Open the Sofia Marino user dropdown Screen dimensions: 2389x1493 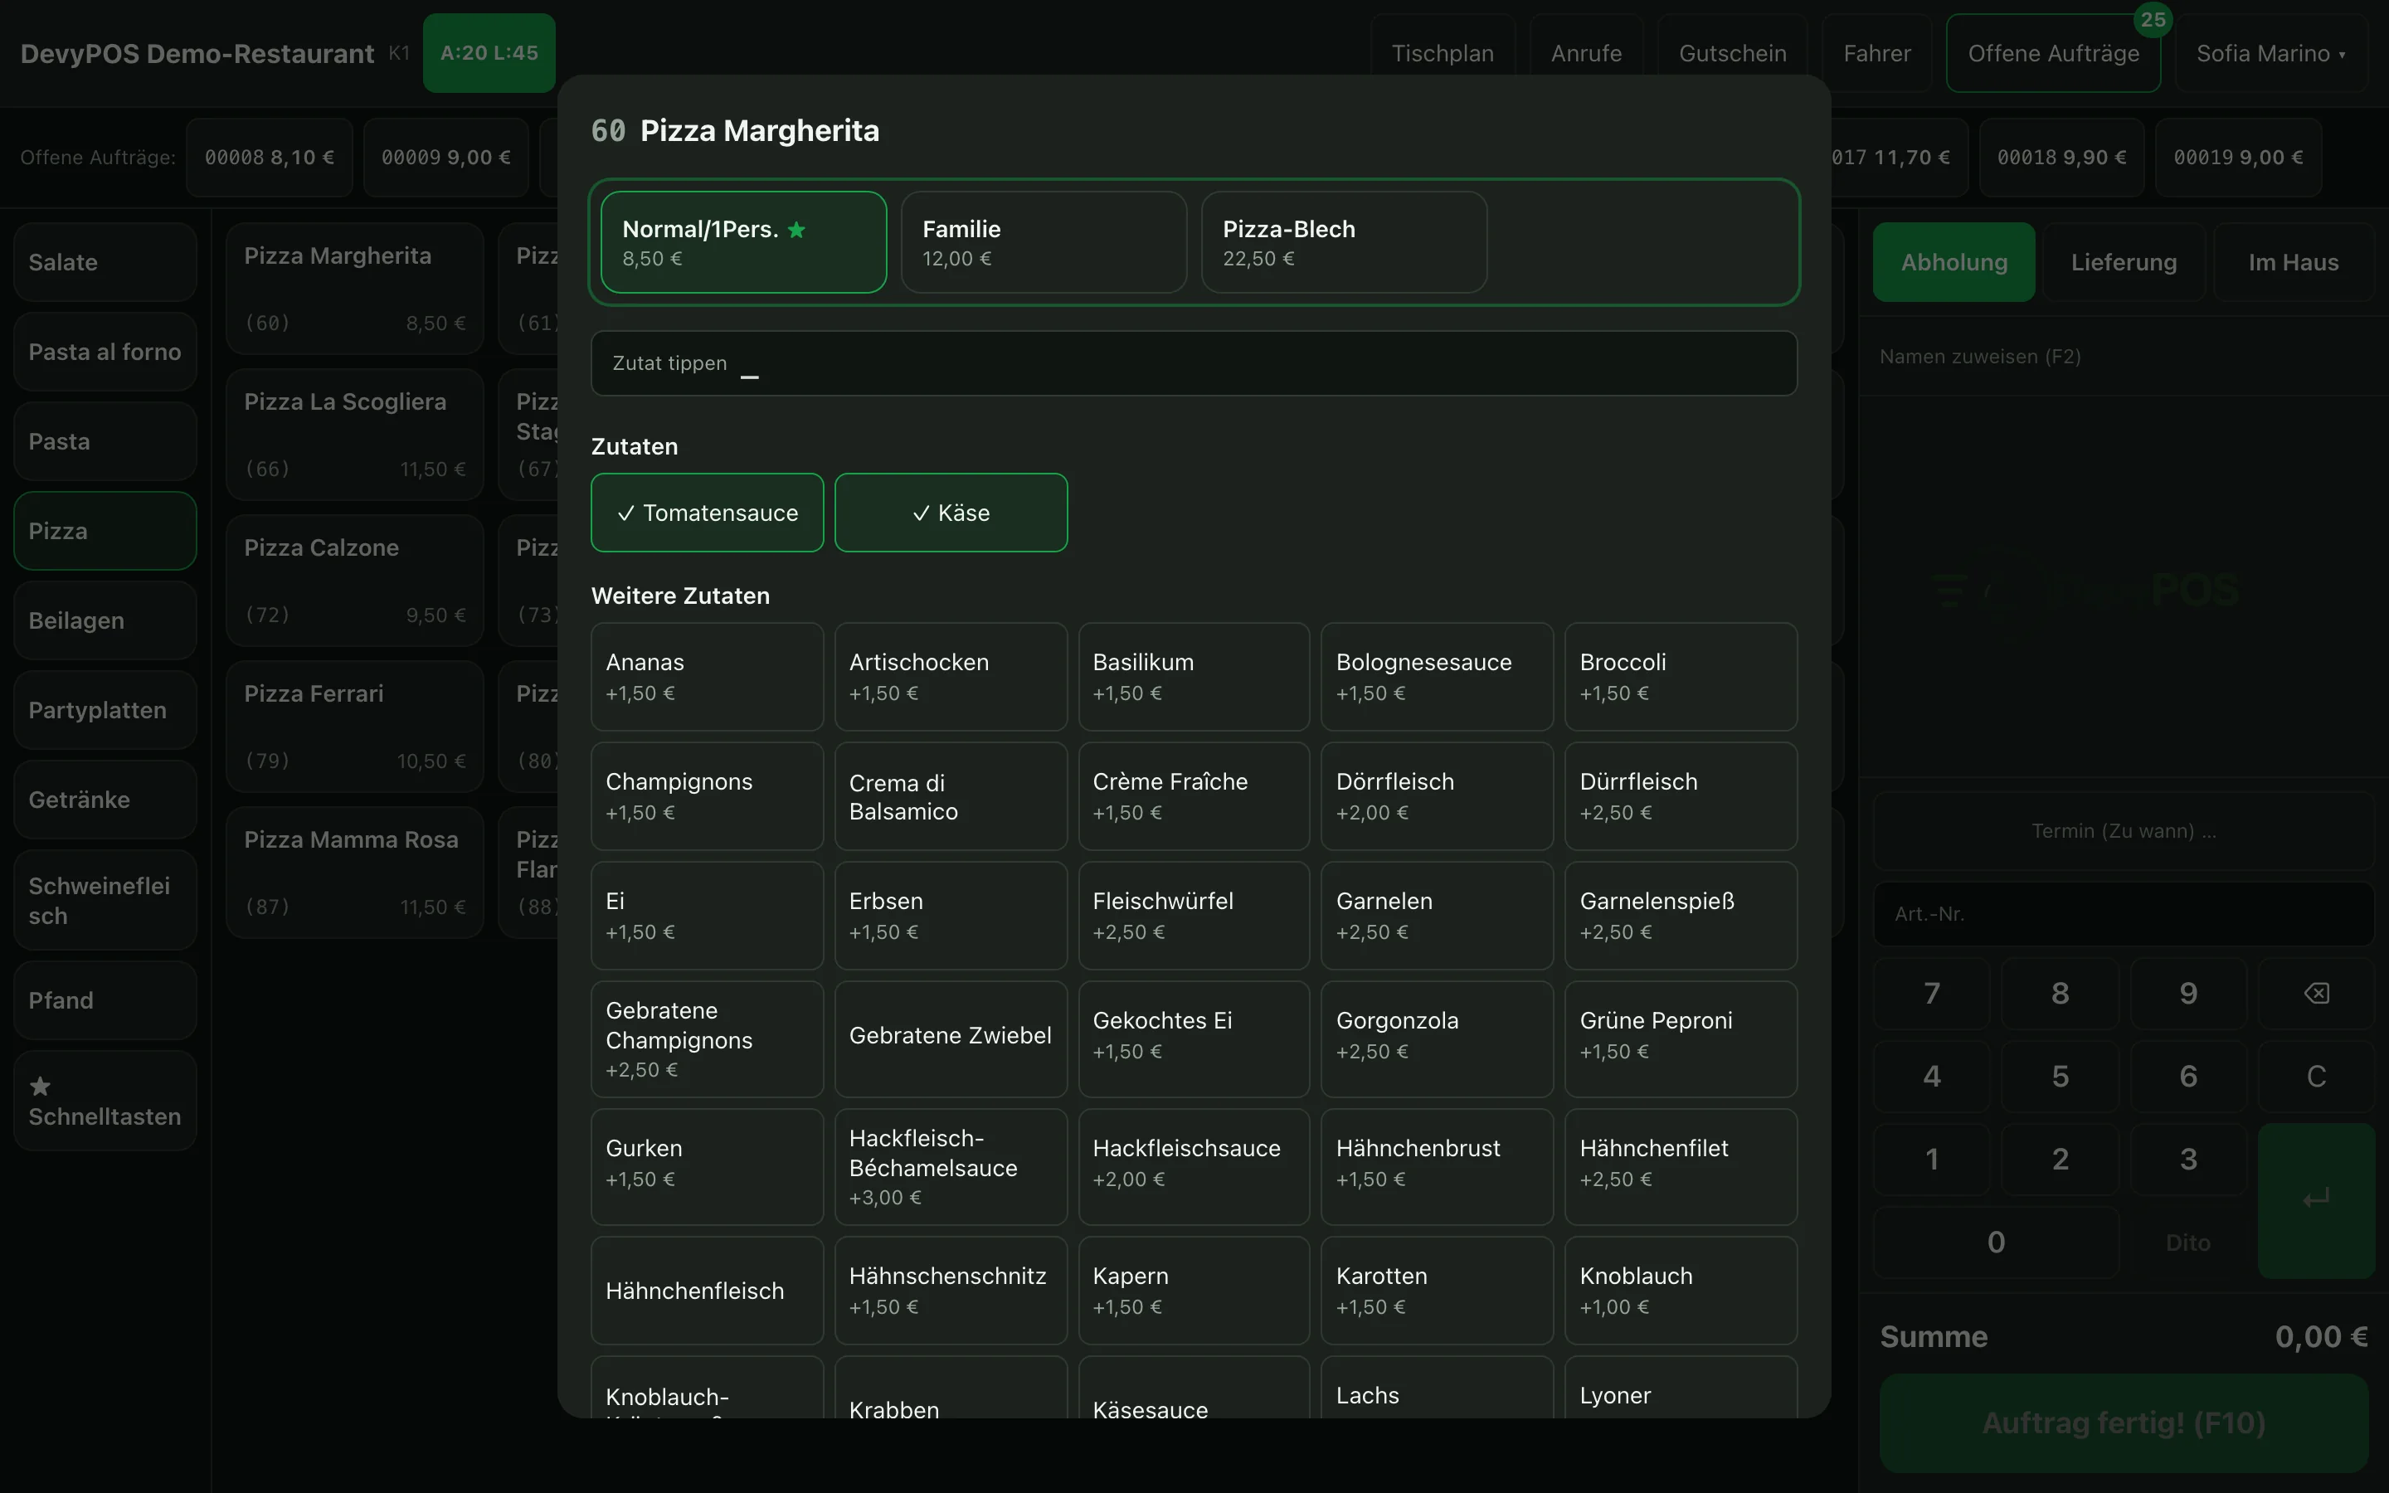(2270, 53)
